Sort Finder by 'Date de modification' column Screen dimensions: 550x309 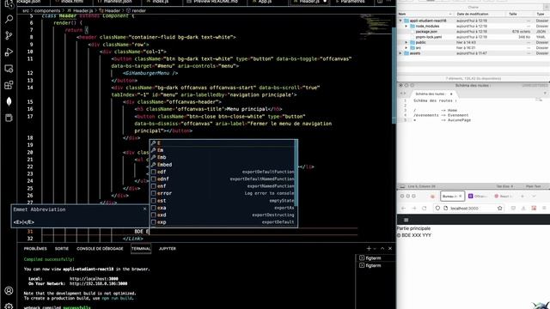click(480, 14)
